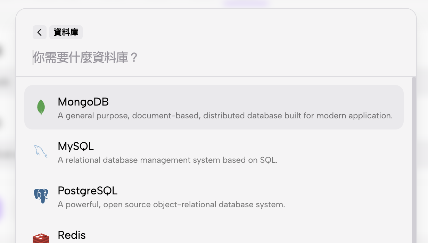Click the MongoDB green leaf icon
The image size is (428, 243).
point(41,107)
